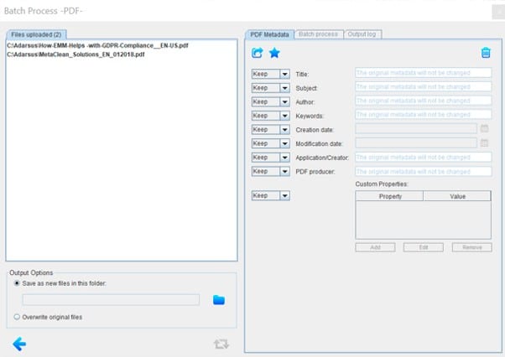Click the export metadata share icon
The height and width of the screenshot is (357, 505).
258,53
